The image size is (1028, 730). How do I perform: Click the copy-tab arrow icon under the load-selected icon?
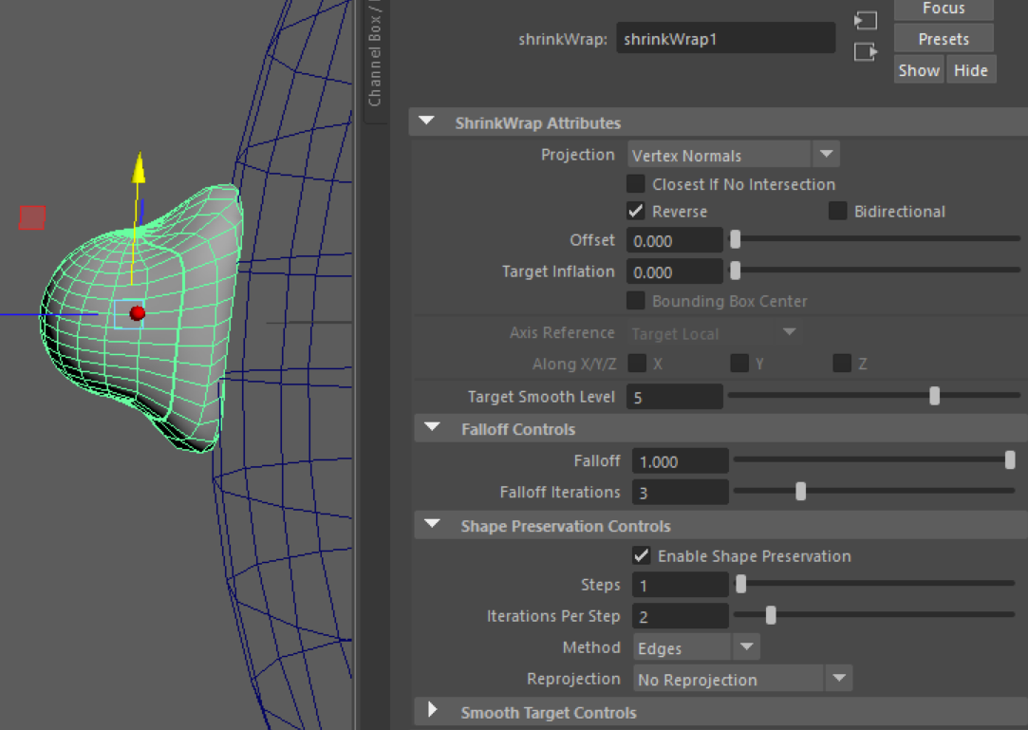coord(865,52)
